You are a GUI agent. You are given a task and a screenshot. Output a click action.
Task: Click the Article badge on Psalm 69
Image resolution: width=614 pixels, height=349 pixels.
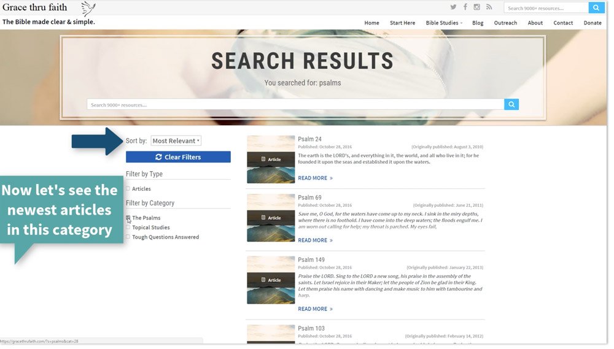pos(271,218)
